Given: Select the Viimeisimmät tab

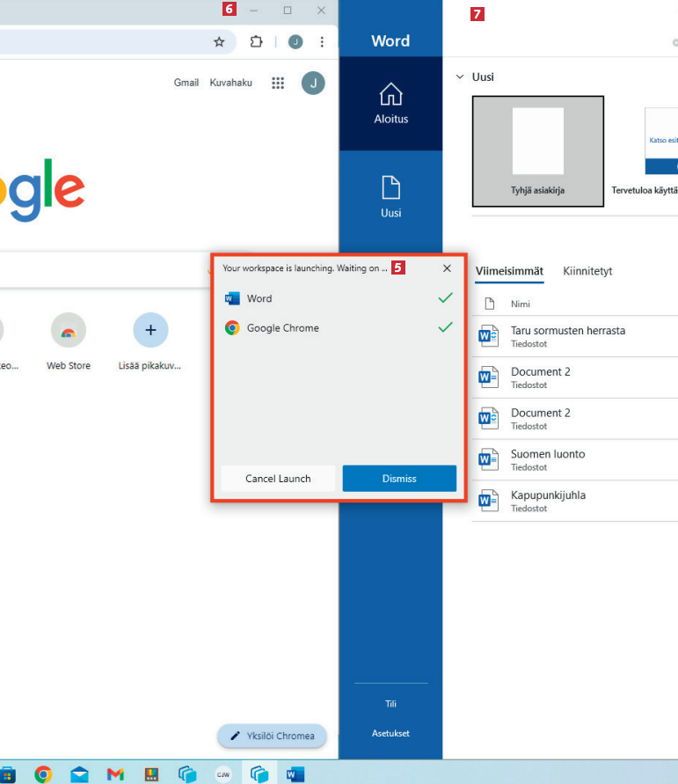Looking at the screenshot, I should (x=508, y=271).
